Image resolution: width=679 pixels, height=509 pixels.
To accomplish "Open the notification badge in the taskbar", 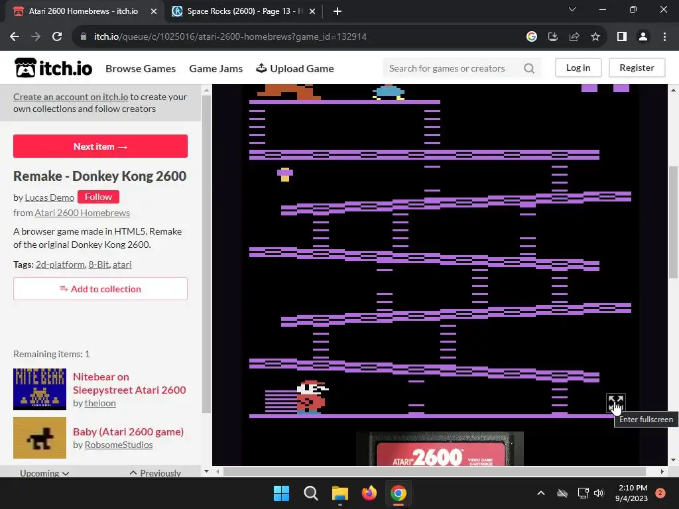I will tap(660, 493).
